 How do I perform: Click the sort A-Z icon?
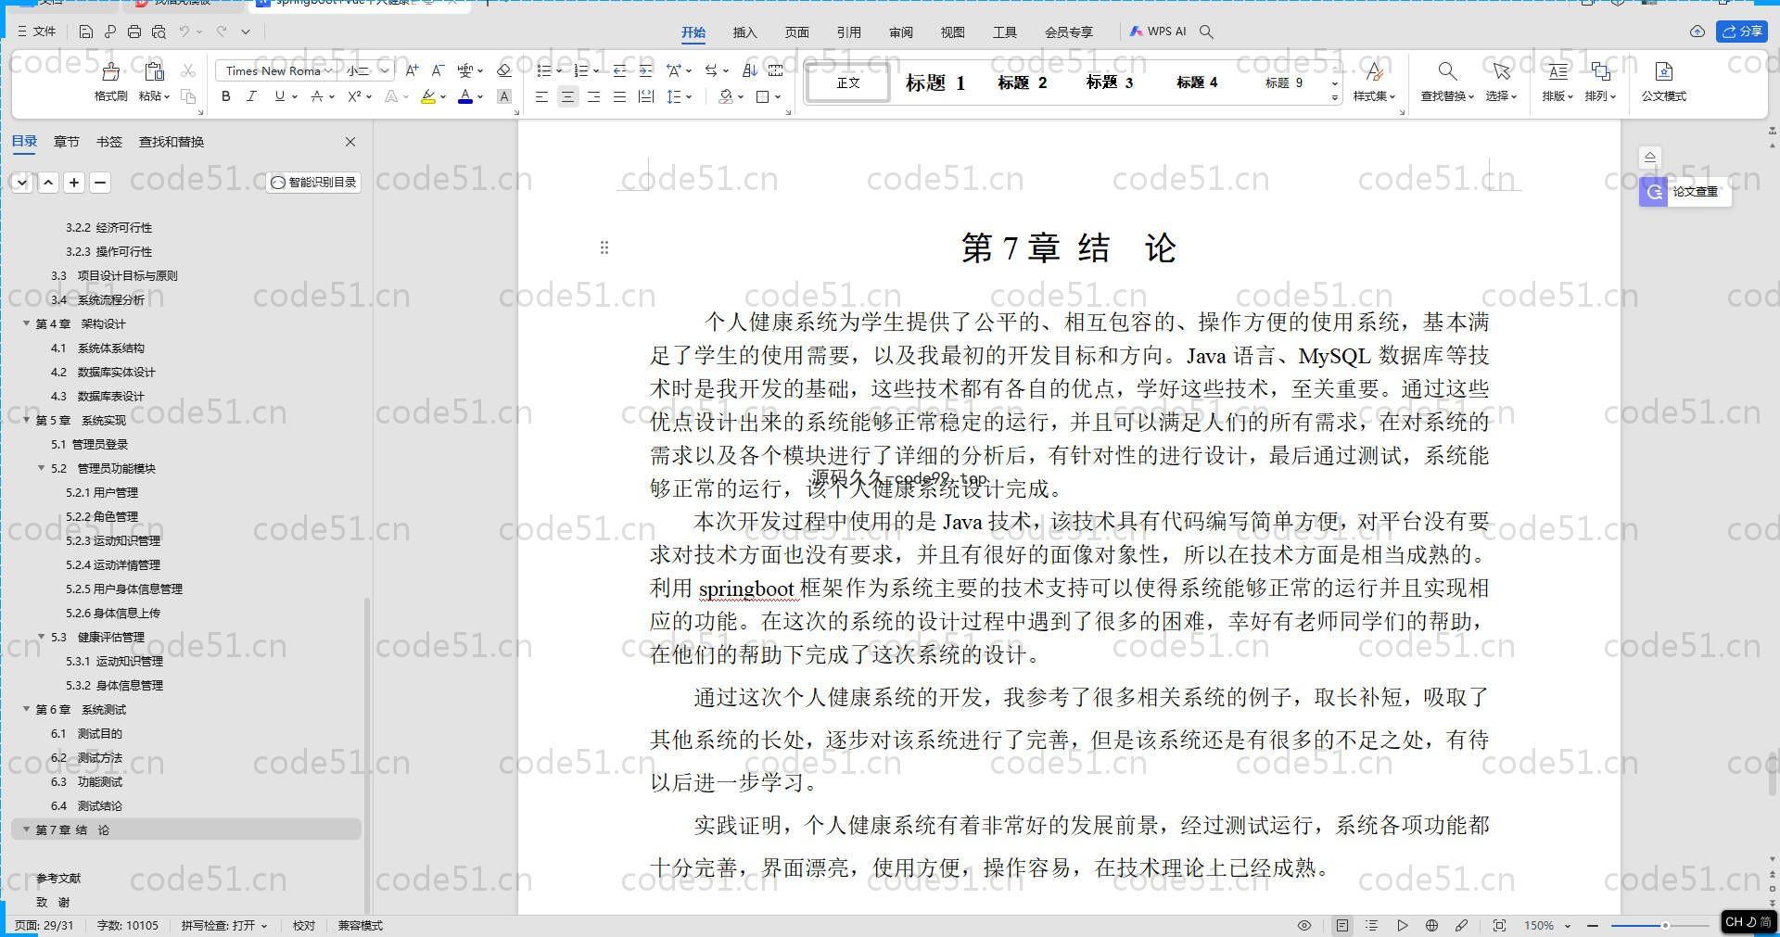click(x=750, y=70)
